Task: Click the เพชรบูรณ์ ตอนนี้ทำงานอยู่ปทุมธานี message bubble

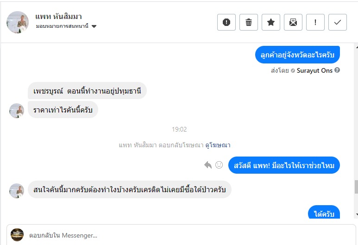Action: pos(87,90)
